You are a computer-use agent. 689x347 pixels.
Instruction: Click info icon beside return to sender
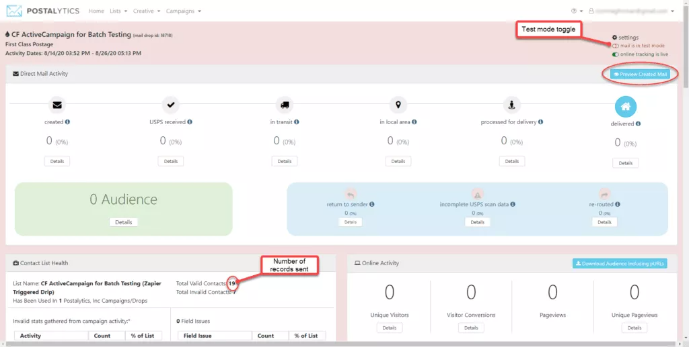tap(371, 204)
